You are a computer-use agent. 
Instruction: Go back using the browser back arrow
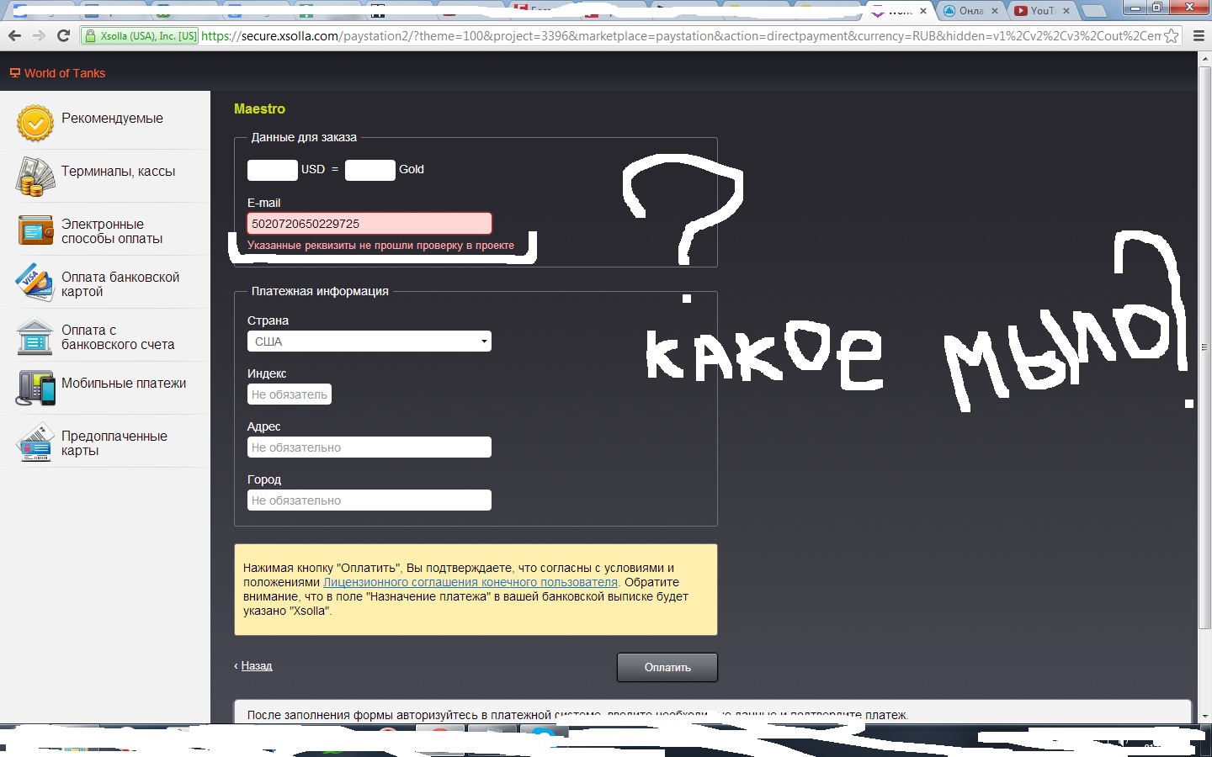click(x=14, y=36)
